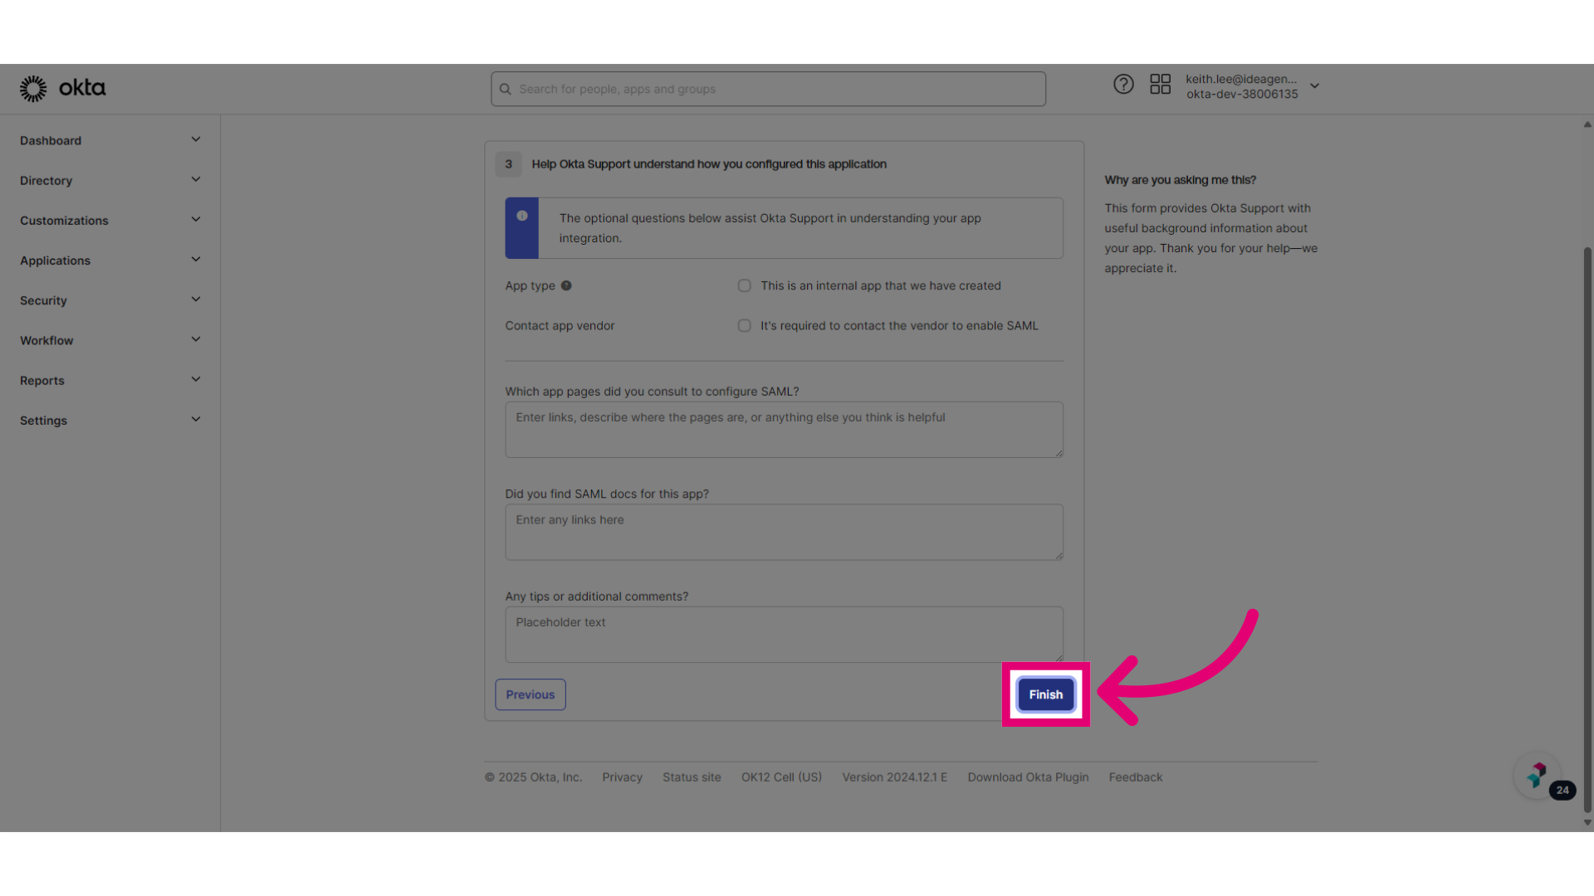Open Applications in the sidebar
Image resolution: width=1594 pixels, height=896 pixels.
click(x=55, y=261)
